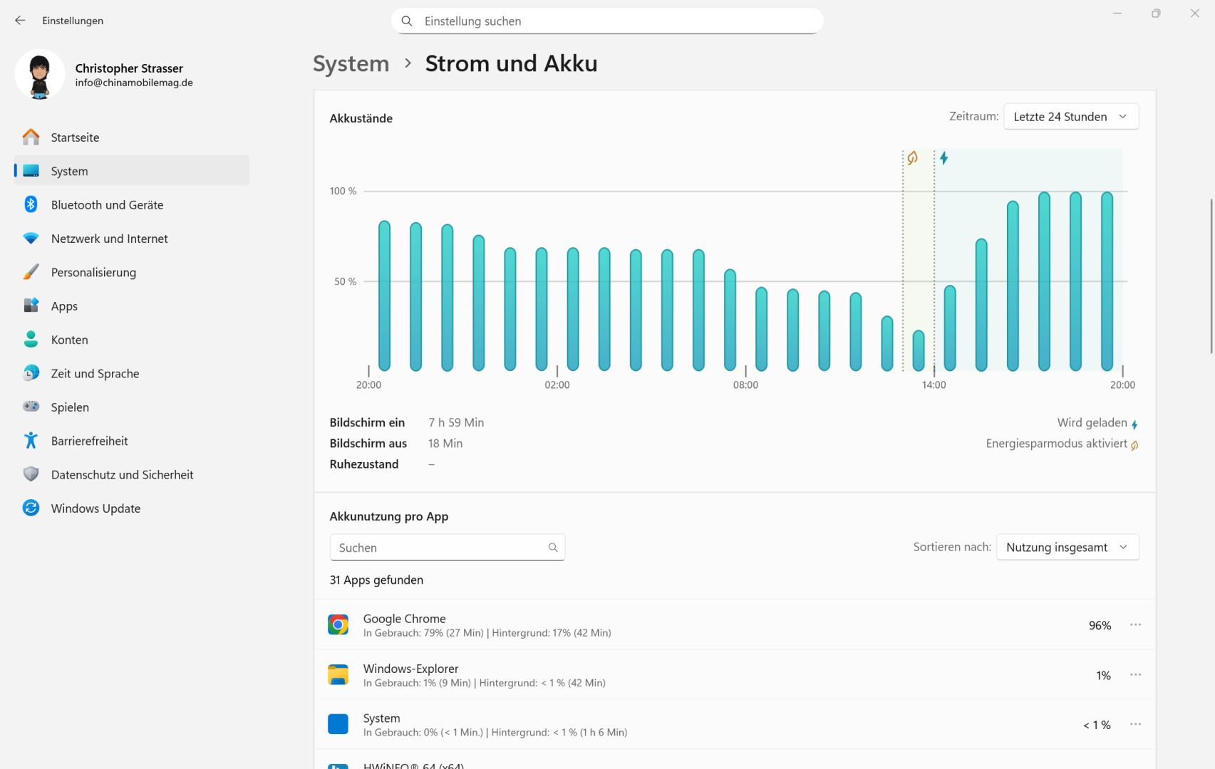1215x769 pixels.
Task: Click the Christopher Strasser account name
Action: 129,68
